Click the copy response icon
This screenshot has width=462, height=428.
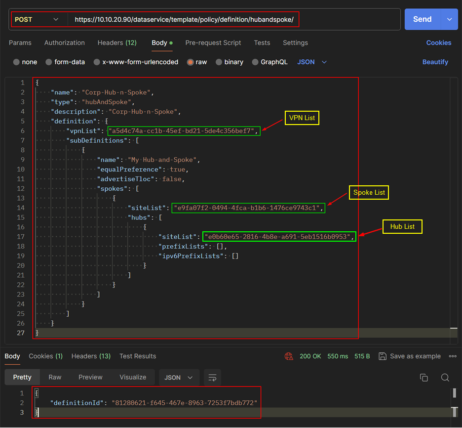coord(423,378)
